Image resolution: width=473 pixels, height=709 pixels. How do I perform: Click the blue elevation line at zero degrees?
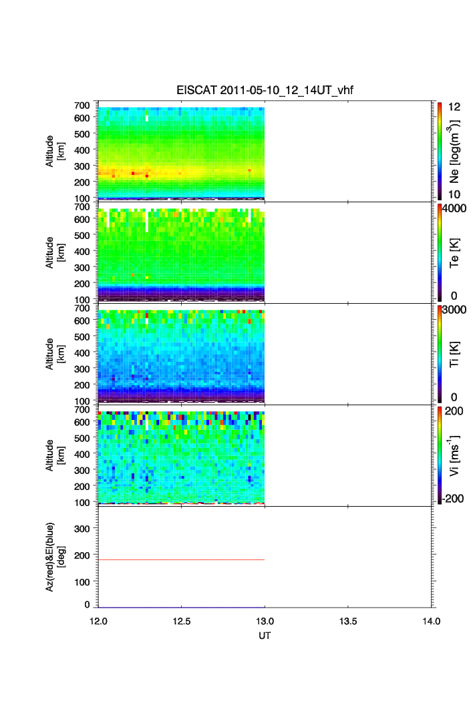(181, 608)
